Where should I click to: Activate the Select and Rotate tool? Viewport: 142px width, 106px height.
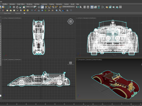tap(17, 7)
